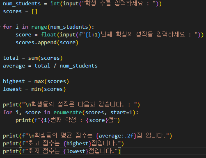Viewport: 206px width, 158px height.
Task: Click the total variable on the sum line
Action: pyautogui.click(x=11, y=58)
